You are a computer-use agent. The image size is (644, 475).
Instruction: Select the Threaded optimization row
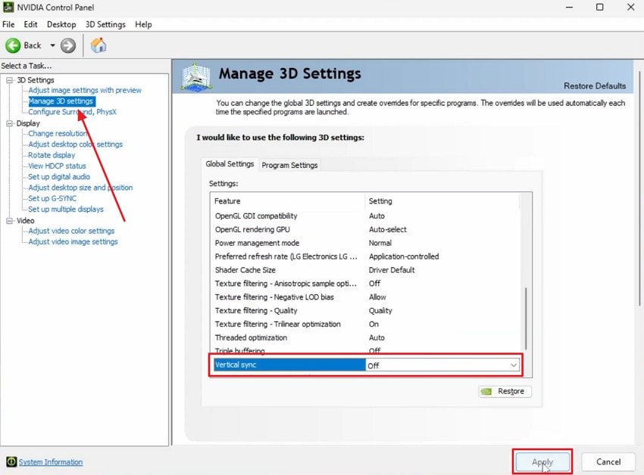[x=365, y=337]
